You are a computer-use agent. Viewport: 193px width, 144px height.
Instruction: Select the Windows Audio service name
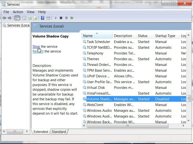(99, 110)
